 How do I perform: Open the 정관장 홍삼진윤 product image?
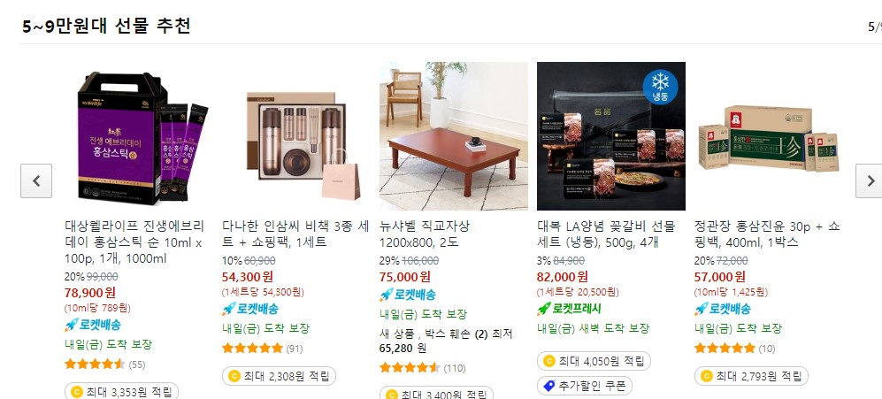click(x=769, y=136)
